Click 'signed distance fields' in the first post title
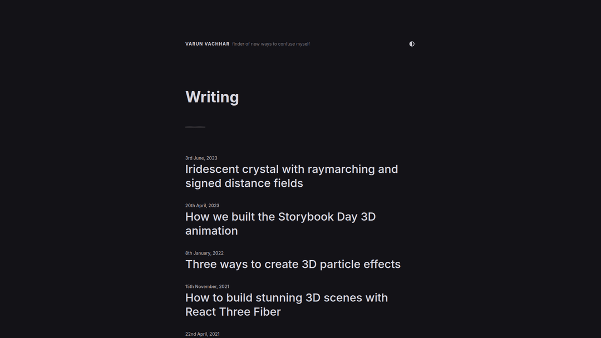Viewport: 601px width, 338px height. coord(244,183)
